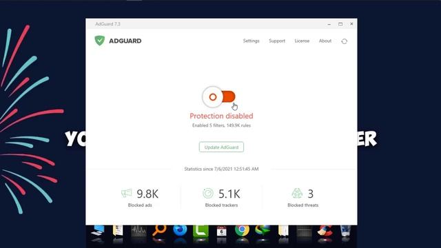The width and height of the screenshot is (441, 248).
Task: Close the AdGuard window
Action: (x=351, y=24)
